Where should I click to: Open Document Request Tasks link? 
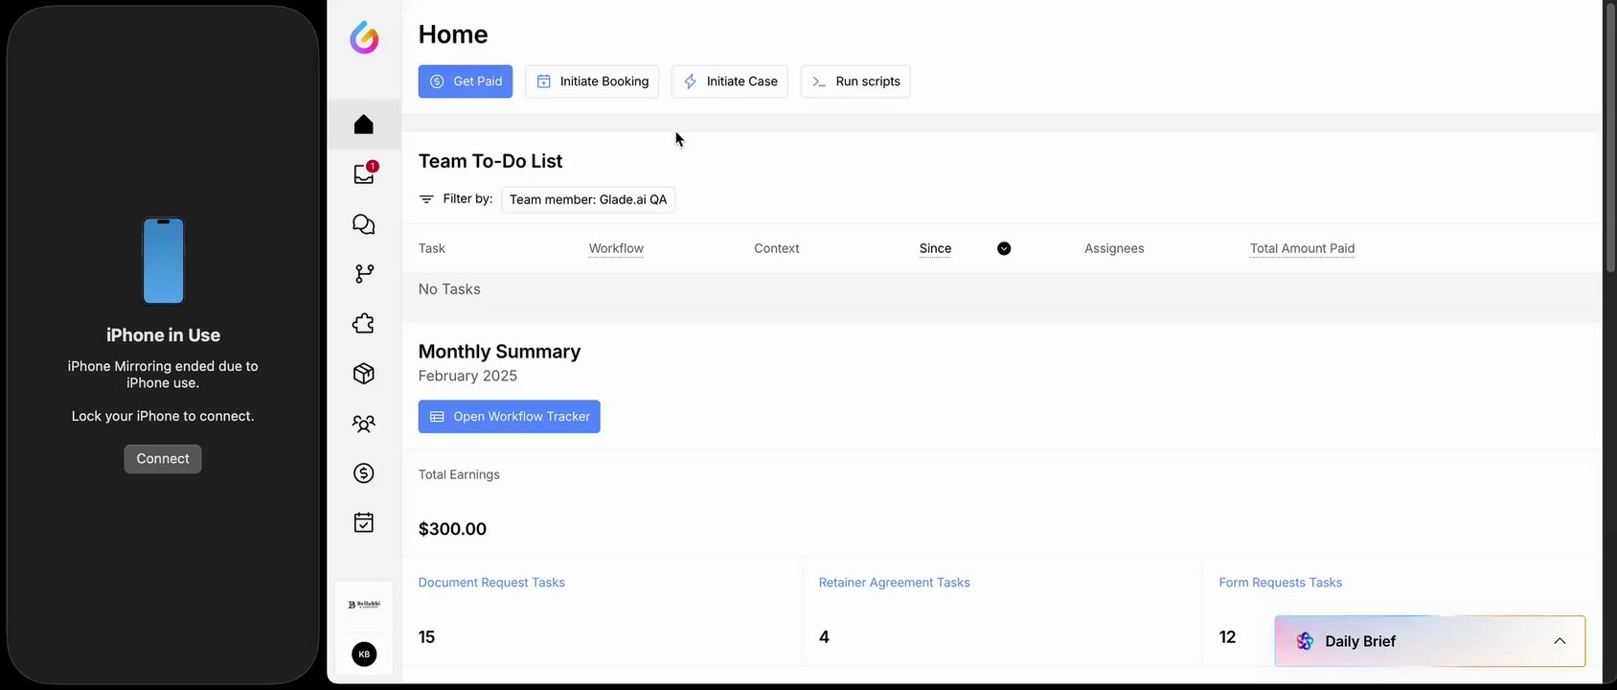pyautogui.click(x=491, y=583)
